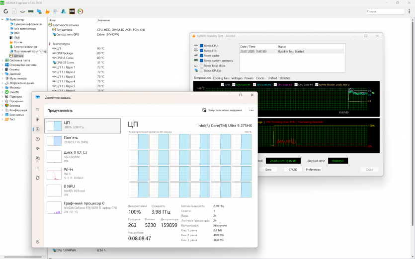Switch to the Statistics tab
The image size is (415, 259).
pyautogui.click(x=285, y=78)
